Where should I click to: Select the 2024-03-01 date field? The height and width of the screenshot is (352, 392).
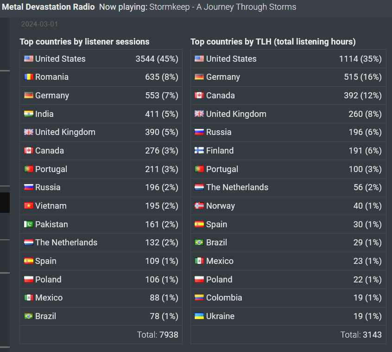click(x=39, y=24)
